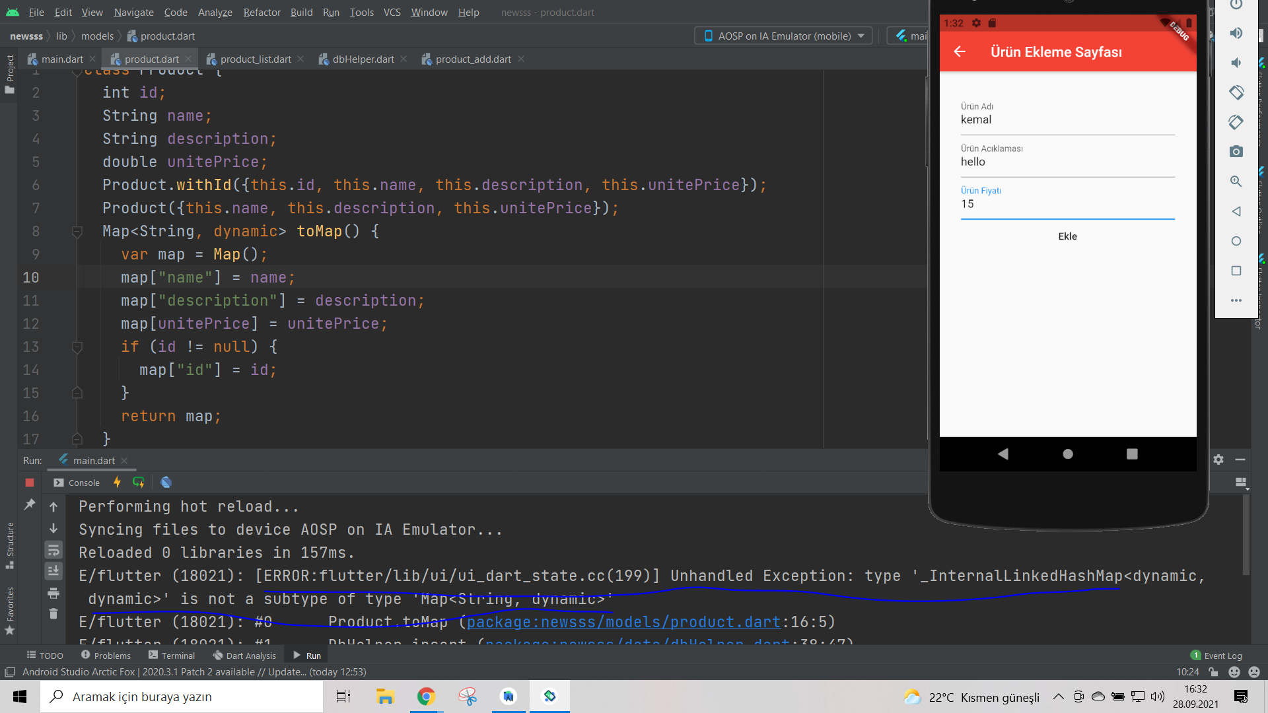Tap Android home button on device screen
Screen dimensions: 1268x713
1068,454
